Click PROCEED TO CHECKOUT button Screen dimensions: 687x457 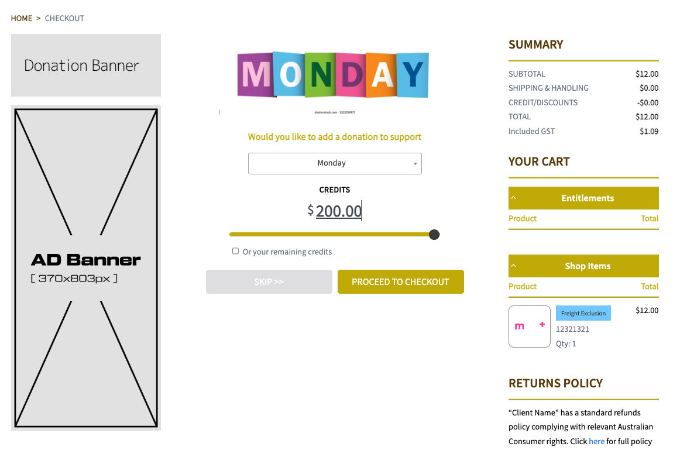[400, 281]
